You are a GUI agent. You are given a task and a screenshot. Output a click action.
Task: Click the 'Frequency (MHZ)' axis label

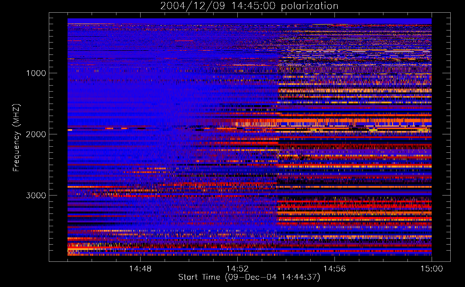16,138
